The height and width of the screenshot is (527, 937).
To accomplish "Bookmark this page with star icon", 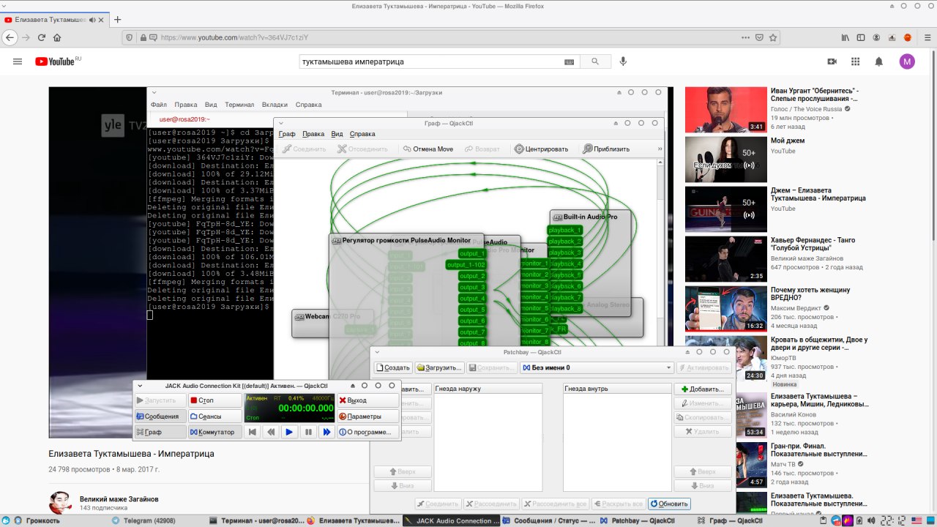I will (774, 37).
